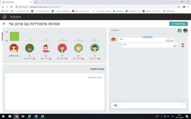This screenshot has height=119, width=191.
Task: Click the avatar of member ב'
Action: click(x=46, y=48)
